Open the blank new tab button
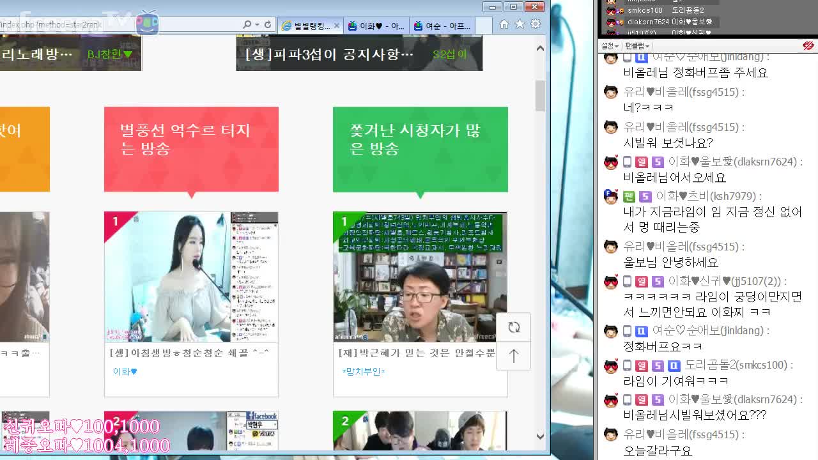 click(x=484, y=26)
